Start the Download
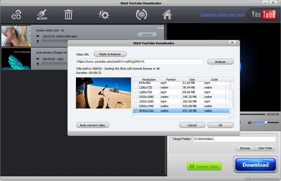This screenshot has width=281, height=181. coord(255,165)
